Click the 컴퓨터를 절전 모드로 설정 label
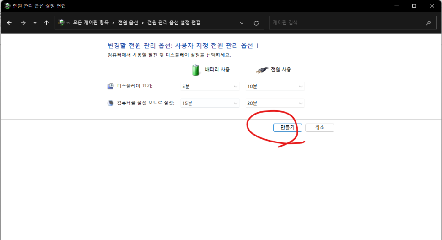The image size is (442, 240). pyautogui.click(x=146, y=103)
